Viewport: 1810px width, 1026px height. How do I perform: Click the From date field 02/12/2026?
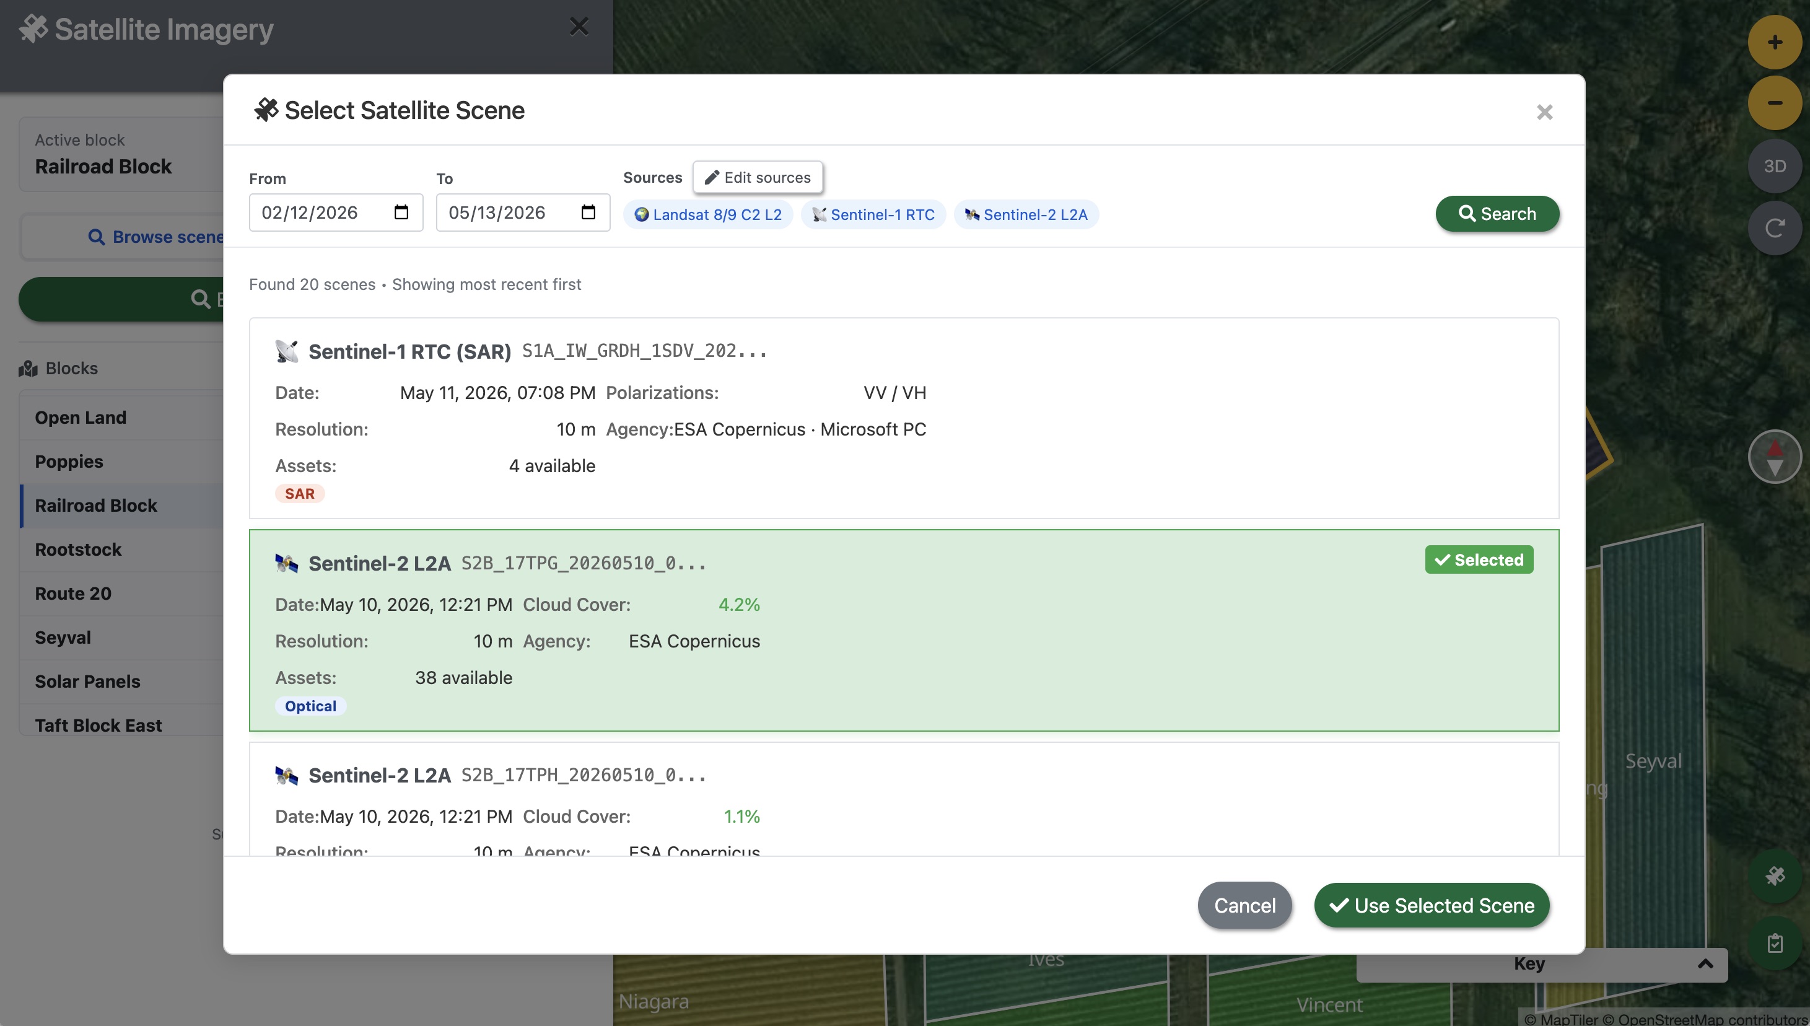[x=335, y=212]
